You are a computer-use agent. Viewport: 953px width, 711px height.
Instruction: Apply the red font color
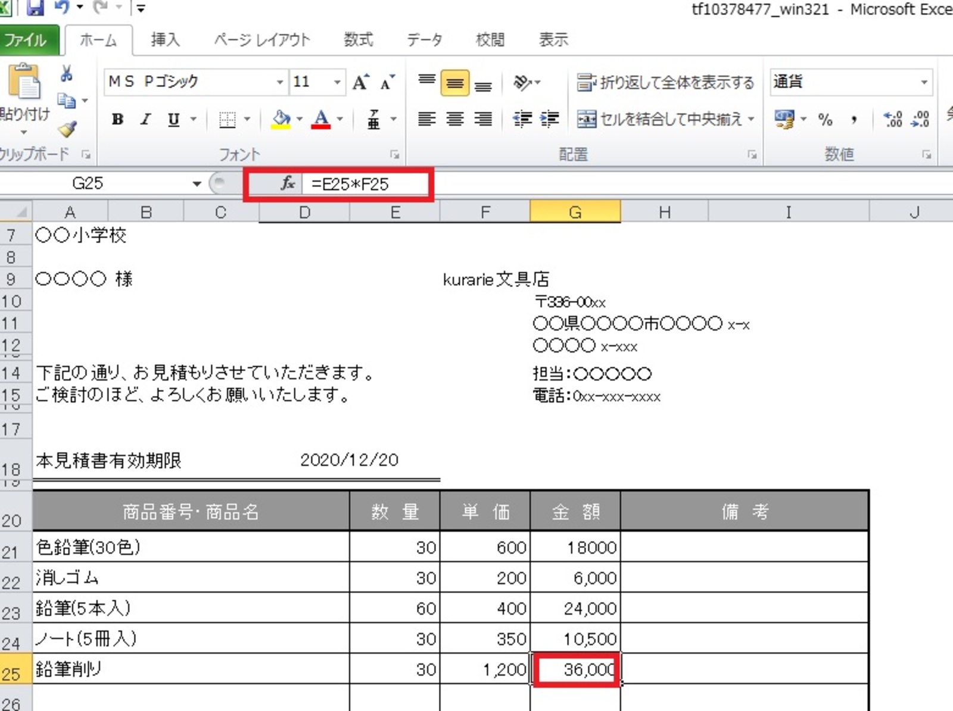(321, 119)
